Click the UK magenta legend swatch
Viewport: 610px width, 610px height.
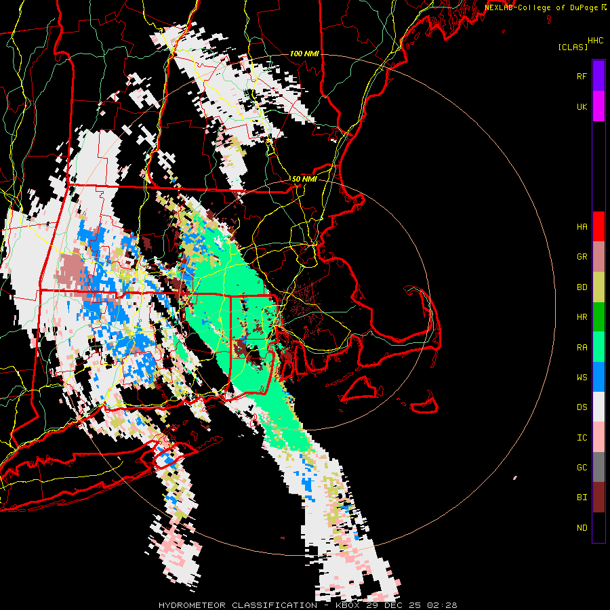click(x=598, y=106)
